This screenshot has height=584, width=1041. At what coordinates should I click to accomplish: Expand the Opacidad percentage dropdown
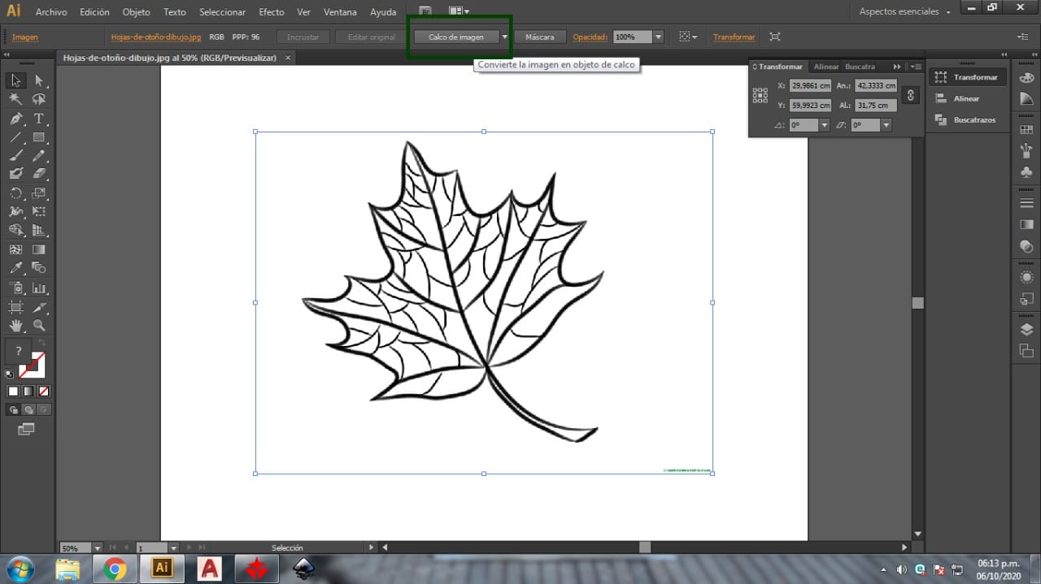point(658,37)
